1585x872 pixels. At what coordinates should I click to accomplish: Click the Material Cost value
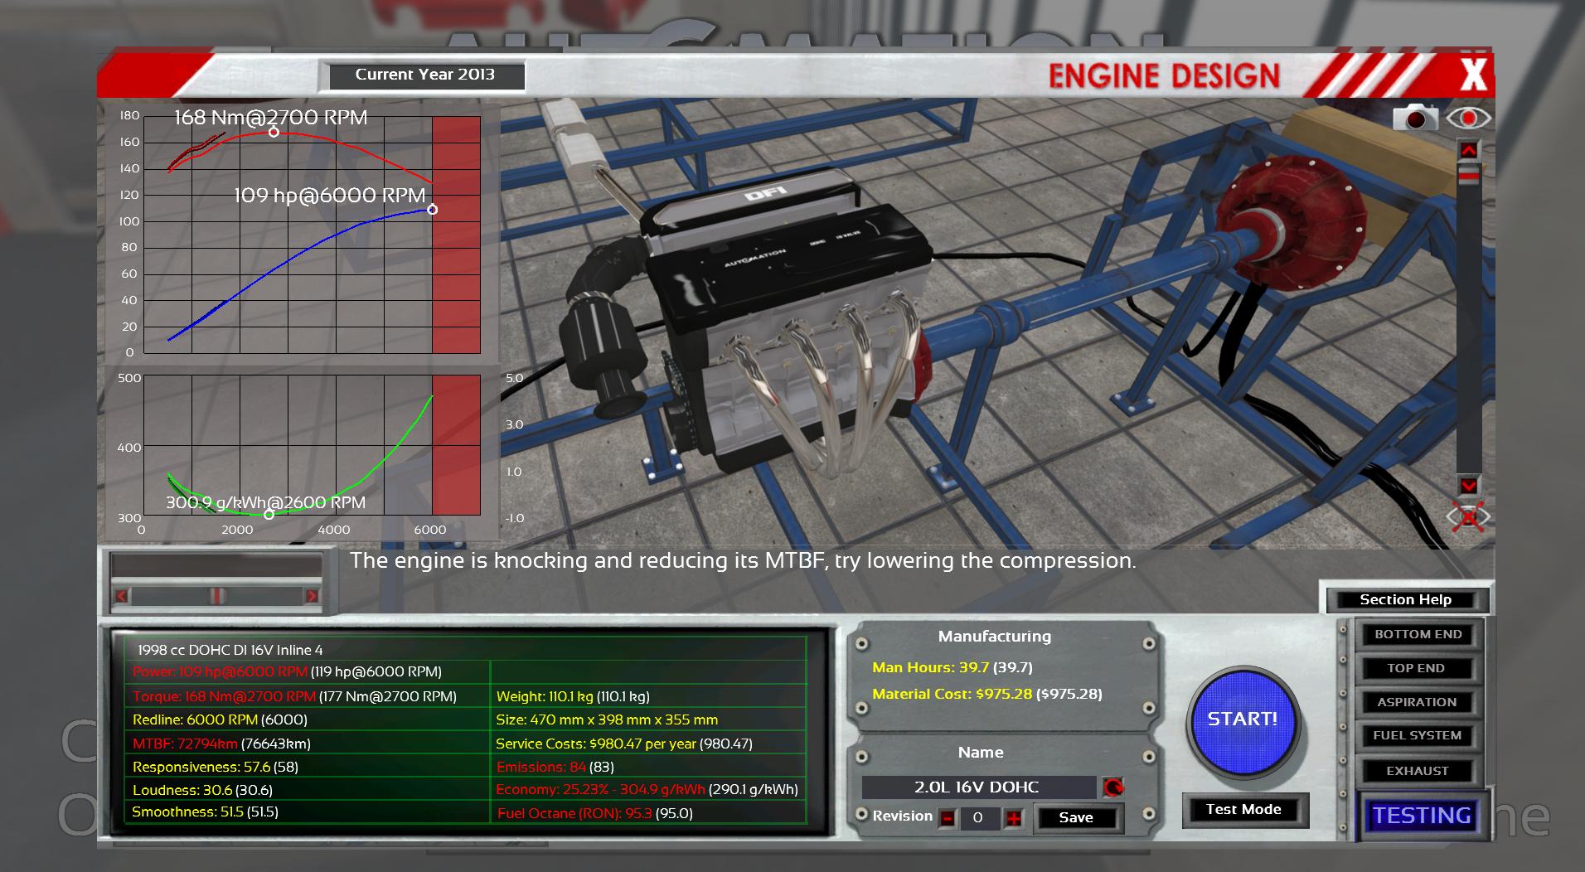987,694
